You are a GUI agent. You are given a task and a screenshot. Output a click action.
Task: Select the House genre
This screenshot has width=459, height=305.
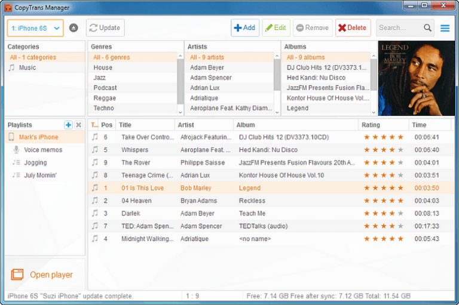point(133,67)
